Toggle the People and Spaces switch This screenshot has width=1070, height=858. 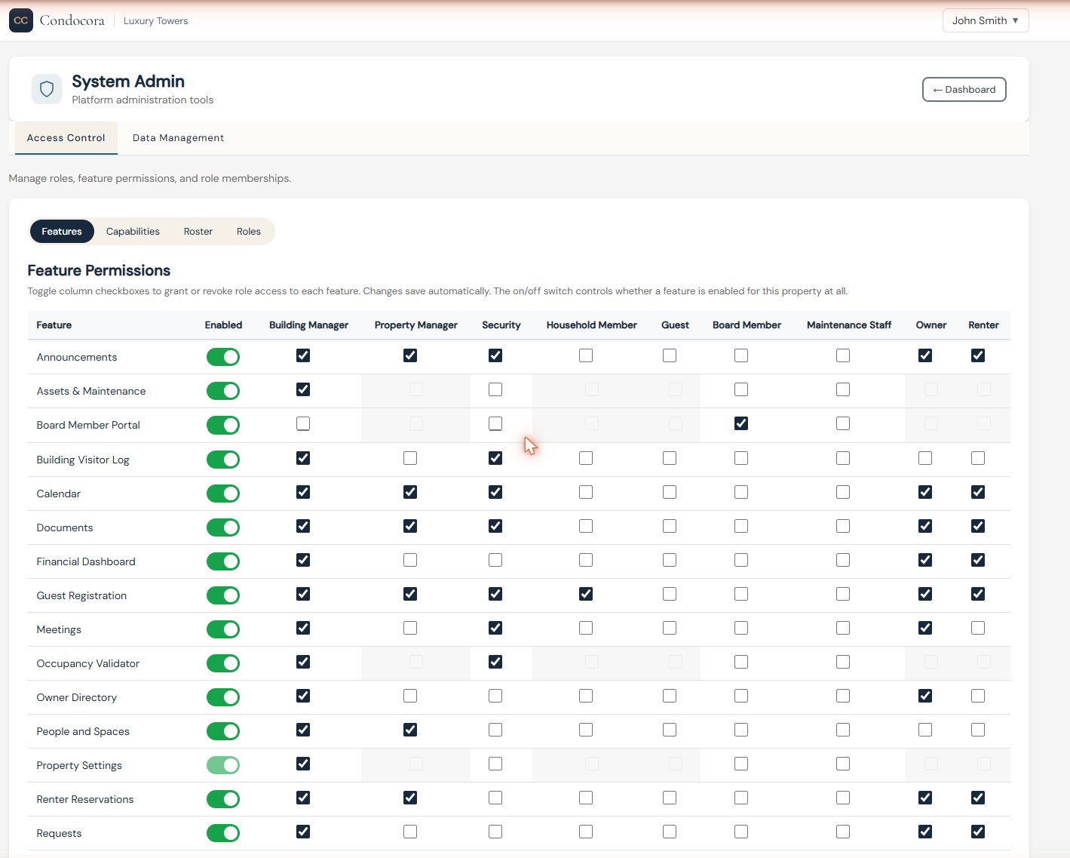pos(223,731)
